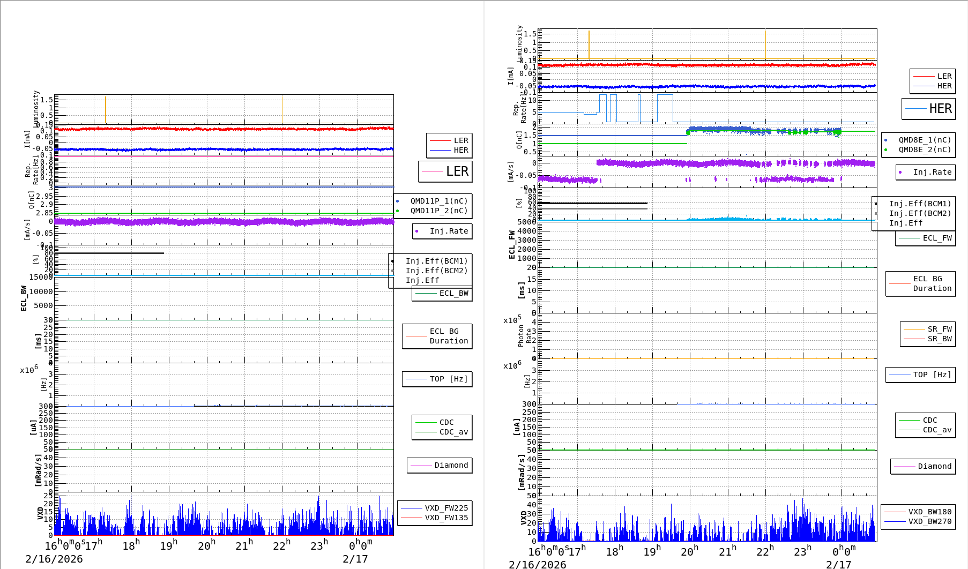Click the ECL_BW legend entry
This screenshot has width=968, height=569.
(442, 294)
